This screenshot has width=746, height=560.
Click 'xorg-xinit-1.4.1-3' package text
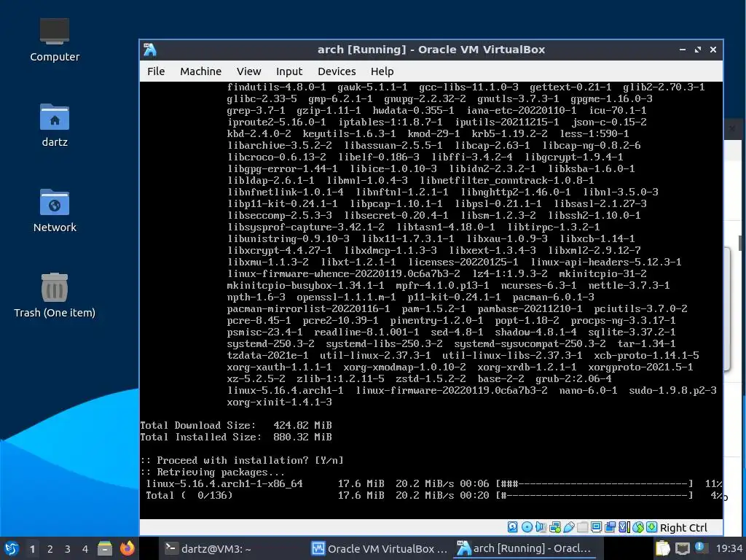click(x=279, y=402)
